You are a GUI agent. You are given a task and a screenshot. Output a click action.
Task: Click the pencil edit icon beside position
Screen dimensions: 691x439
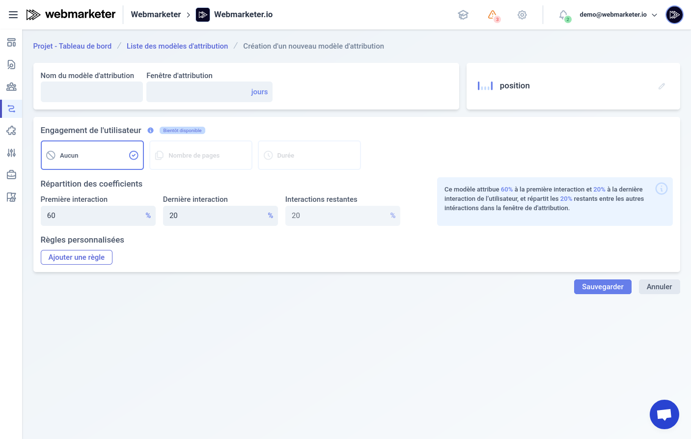tap(662, 86)
